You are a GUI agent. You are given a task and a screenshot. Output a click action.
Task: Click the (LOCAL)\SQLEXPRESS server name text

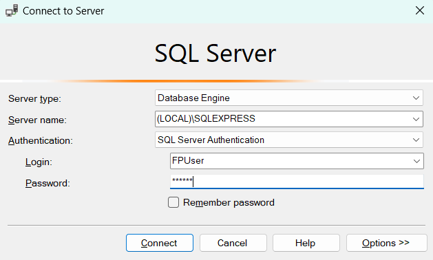(206, 119)
